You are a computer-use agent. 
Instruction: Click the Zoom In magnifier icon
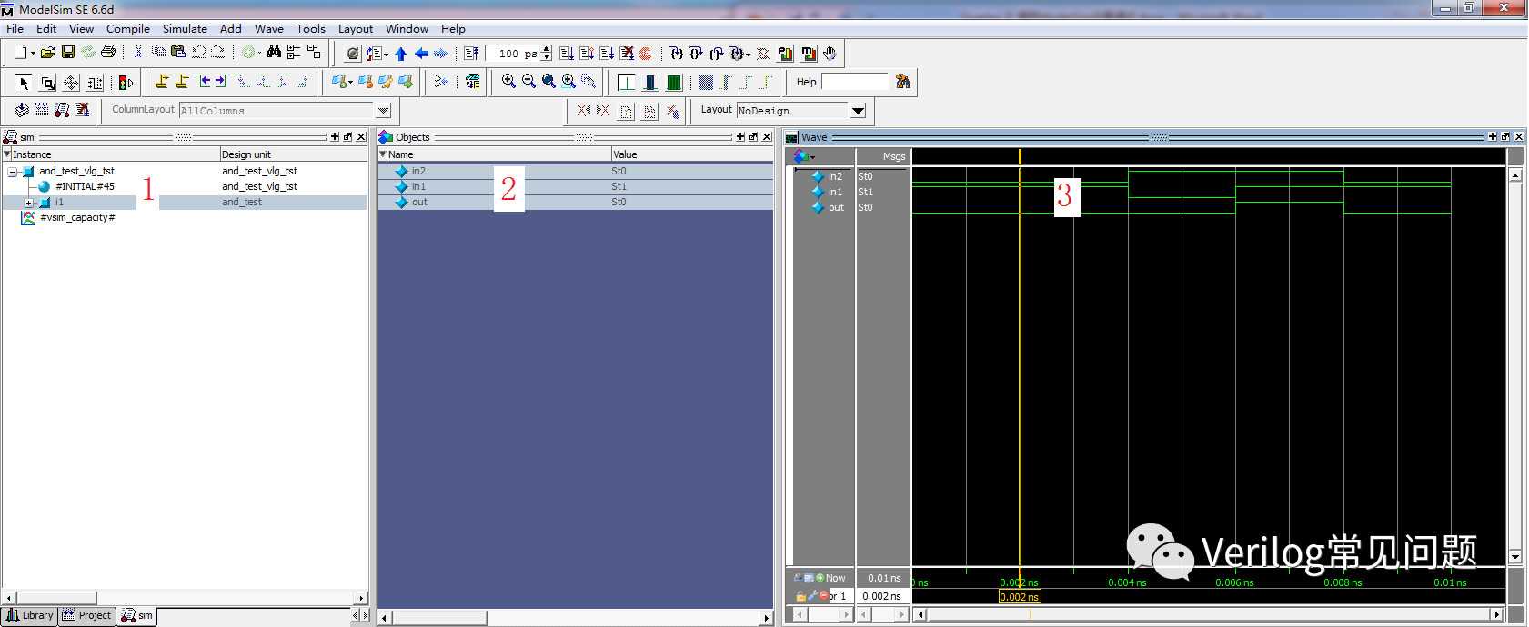click(x=508, y=82)
